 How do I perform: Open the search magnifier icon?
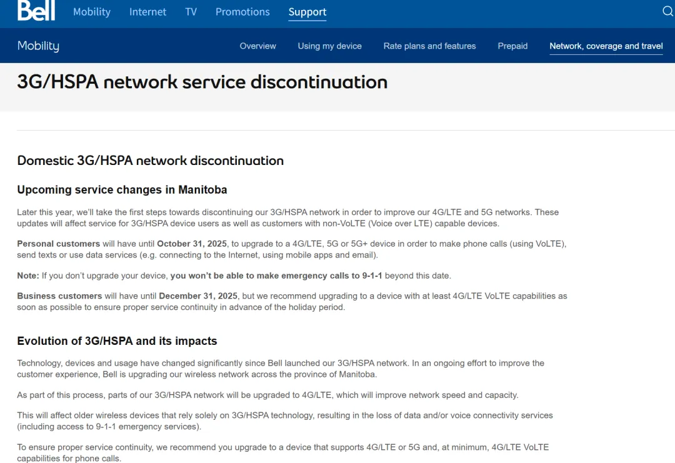(667, 11)
